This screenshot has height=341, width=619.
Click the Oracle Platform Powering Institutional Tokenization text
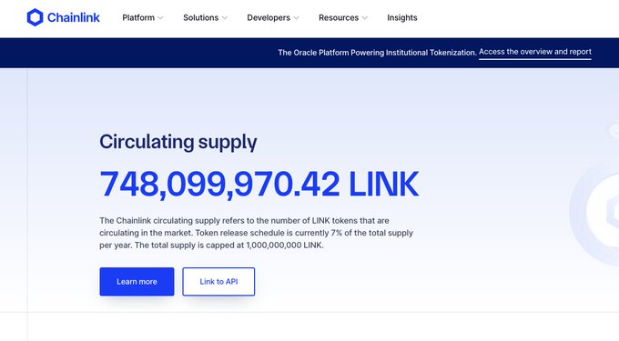click(x=377, y=53)
